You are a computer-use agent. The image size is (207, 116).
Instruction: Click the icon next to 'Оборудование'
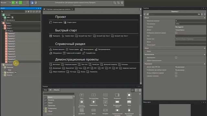tap(50, 53)
